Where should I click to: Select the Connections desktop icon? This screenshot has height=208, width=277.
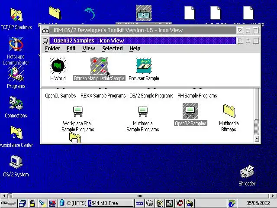click(16, 103)
